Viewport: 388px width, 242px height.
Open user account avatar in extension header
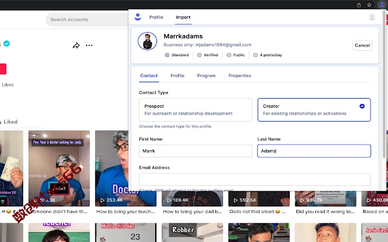372,17
